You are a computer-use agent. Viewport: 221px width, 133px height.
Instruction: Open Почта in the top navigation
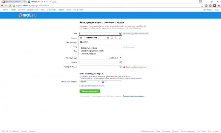point(13,10)
